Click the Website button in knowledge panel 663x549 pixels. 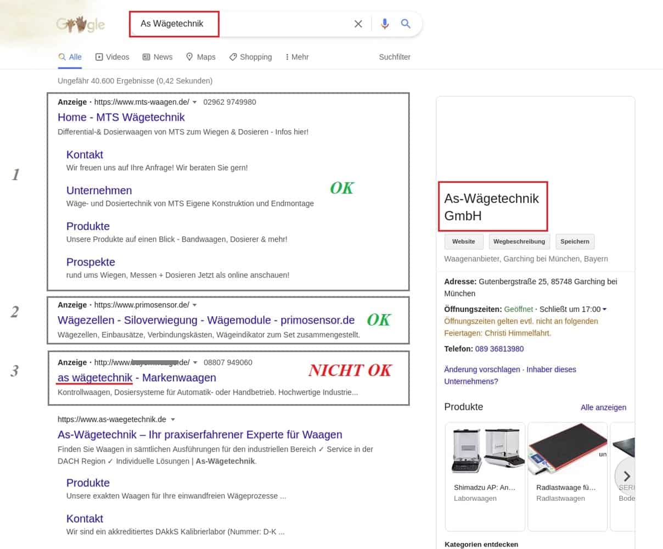(464, 242)
